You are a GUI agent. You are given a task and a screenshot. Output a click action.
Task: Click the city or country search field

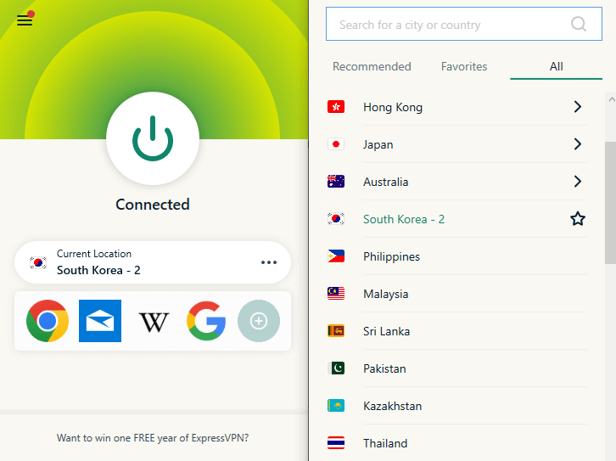tap(464, 24)
